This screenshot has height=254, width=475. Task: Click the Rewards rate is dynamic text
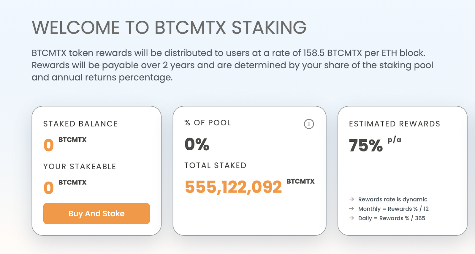pos(393,199)
